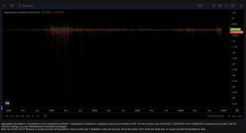Open chart settings gear icon
246x133 pixels.
click(x=220, y=6)
